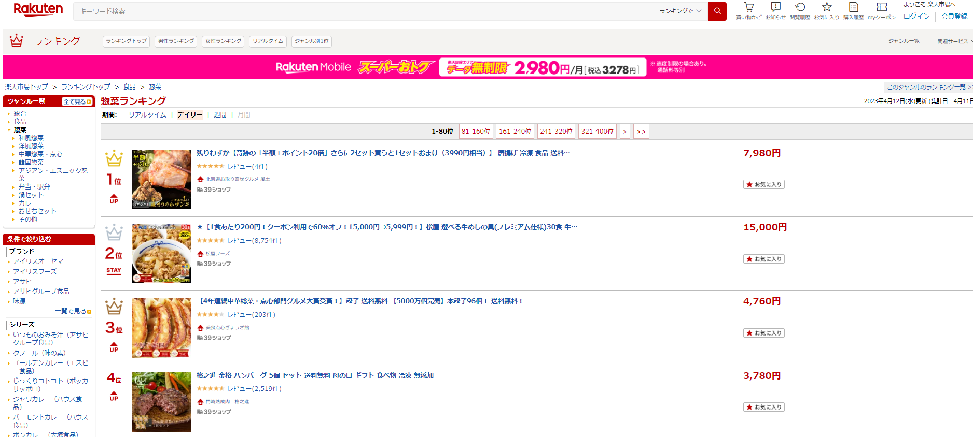The height and width of the screenshot is (437, 973).
Task: Open the 241-320位 ranking page
Action: pos(557,132)
